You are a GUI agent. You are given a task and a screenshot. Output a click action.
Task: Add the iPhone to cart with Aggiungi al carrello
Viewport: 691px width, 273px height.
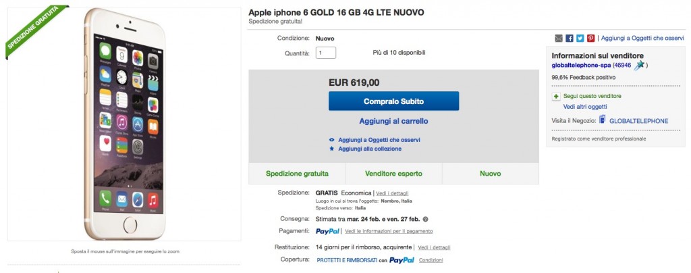(393, 121)
